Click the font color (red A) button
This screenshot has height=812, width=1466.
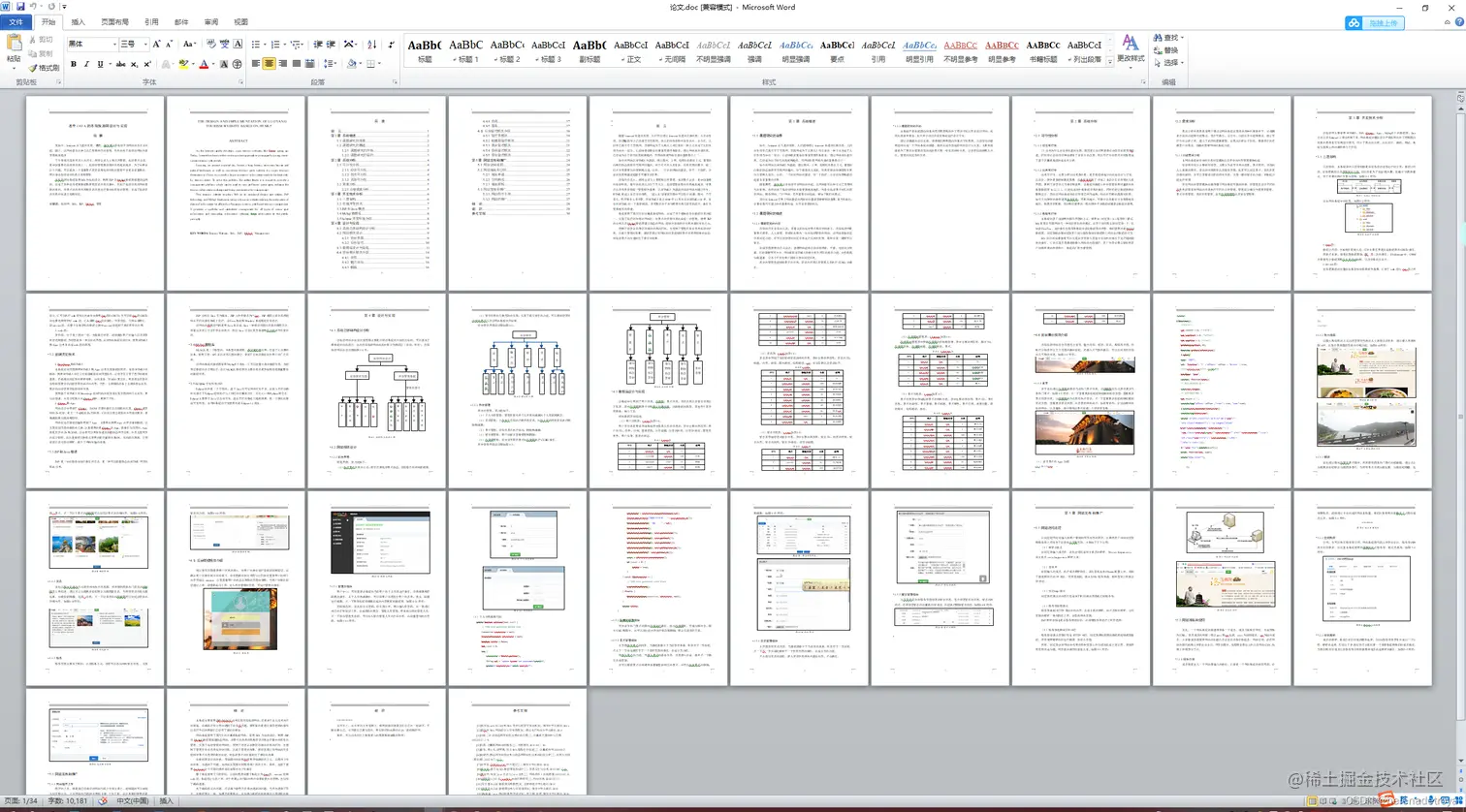point(204,64)
